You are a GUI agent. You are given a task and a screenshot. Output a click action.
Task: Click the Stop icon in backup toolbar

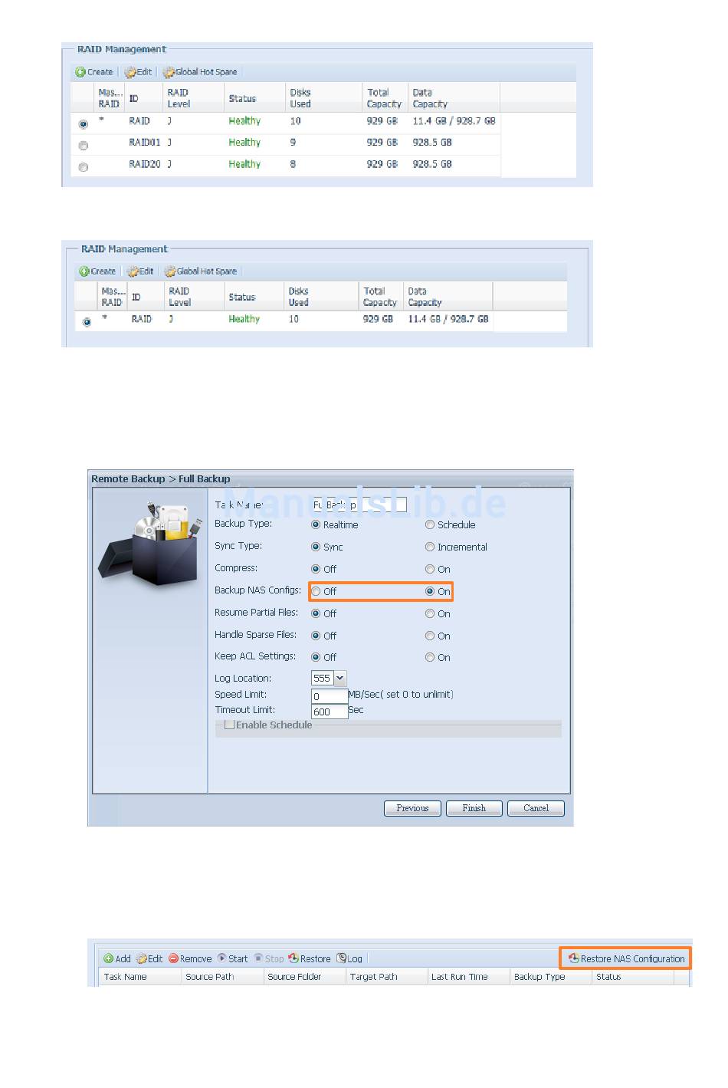tap(259, 958)
